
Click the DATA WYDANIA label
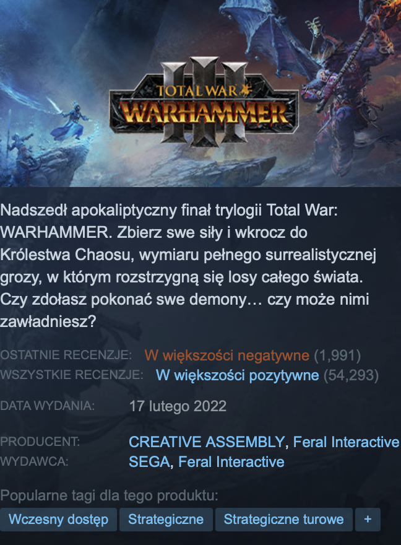[x=47, y=406]
